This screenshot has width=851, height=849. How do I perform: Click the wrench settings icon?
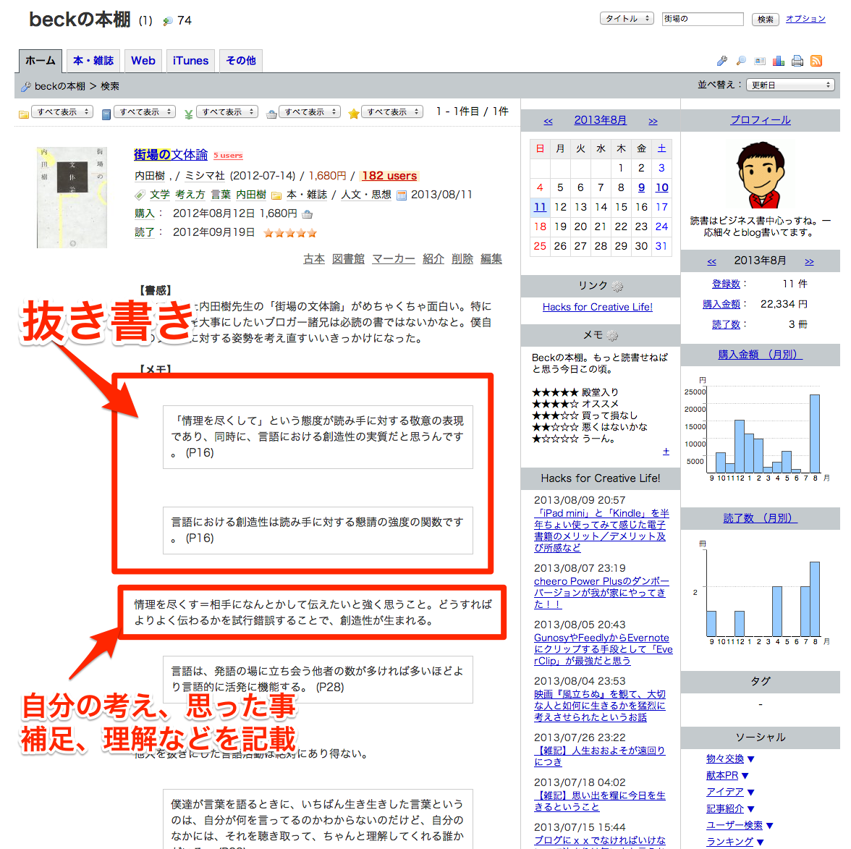tap(721, 62)
